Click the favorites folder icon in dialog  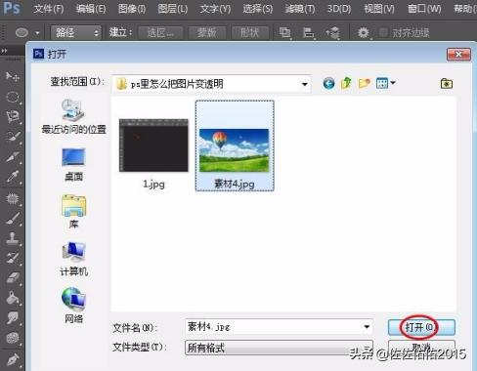(447, 84)
